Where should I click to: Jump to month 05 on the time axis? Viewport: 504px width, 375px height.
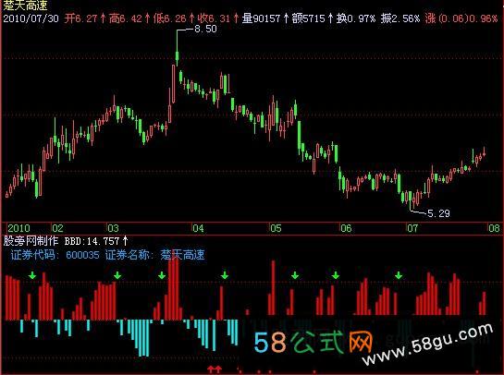click(276, 228)
